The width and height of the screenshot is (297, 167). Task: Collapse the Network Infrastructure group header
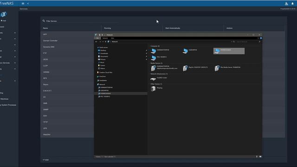pos(159,74)
